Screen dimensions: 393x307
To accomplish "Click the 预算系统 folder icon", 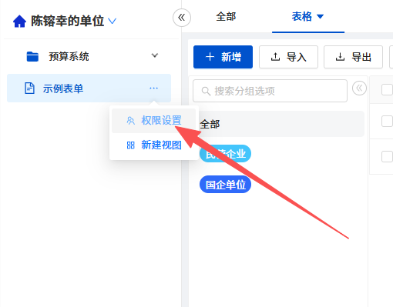I will (x=32, y=56).
